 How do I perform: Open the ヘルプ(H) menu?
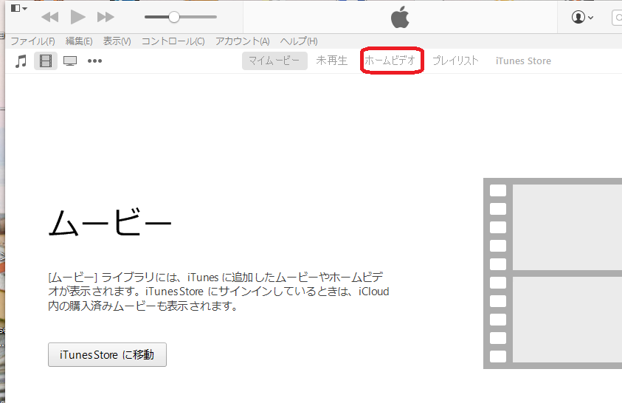[299, 41]
